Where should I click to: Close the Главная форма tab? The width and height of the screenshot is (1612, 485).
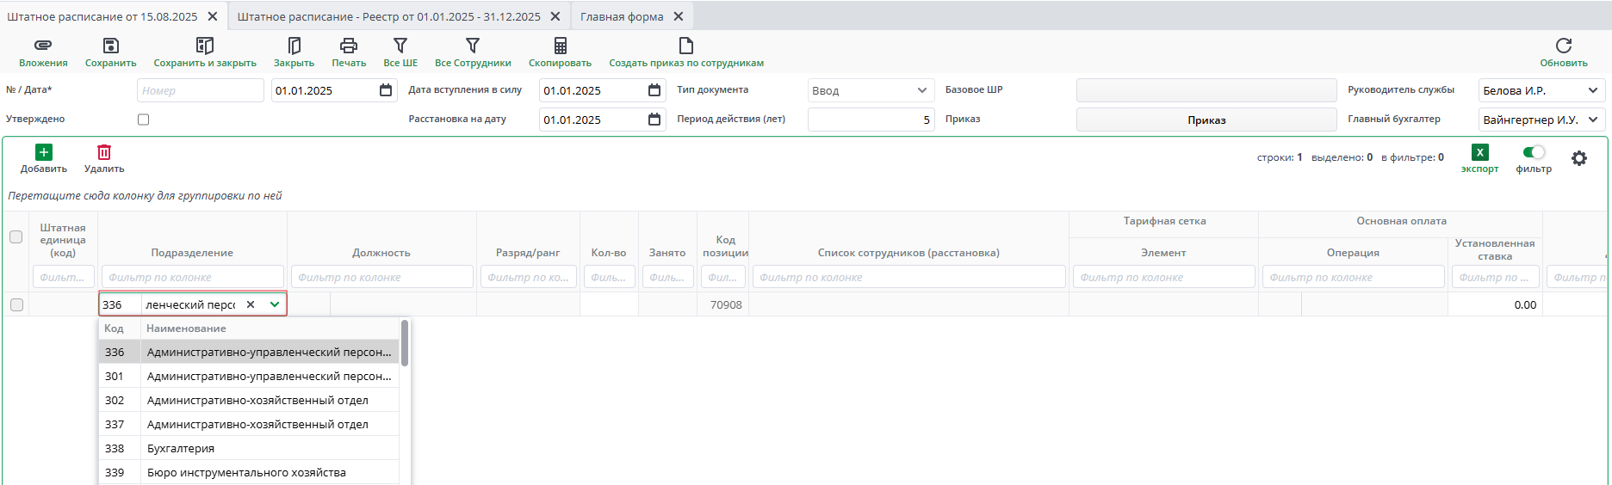coord(679,16)
